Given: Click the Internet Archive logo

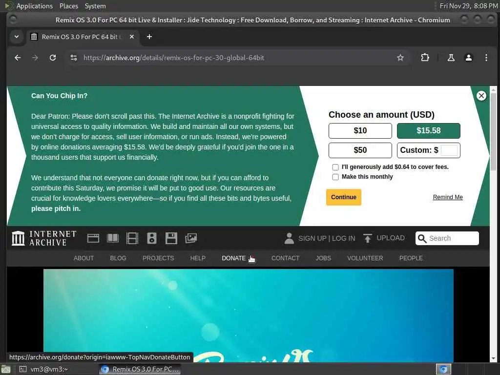Looking at the screenshot, I should [x=44, y=238].
